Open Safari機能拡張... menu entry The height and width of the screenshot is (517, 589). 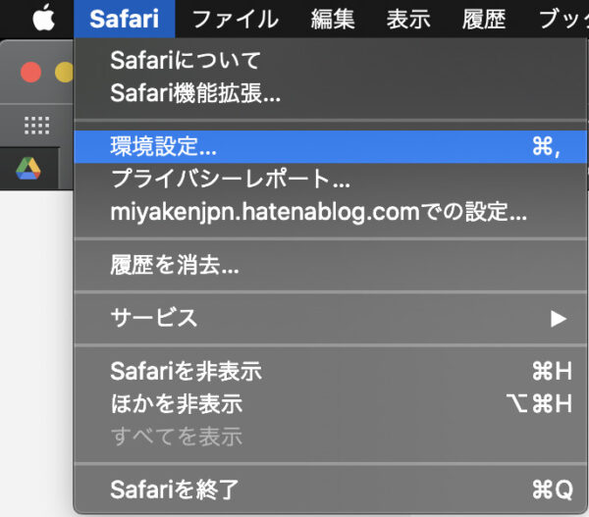coord(196,94)
